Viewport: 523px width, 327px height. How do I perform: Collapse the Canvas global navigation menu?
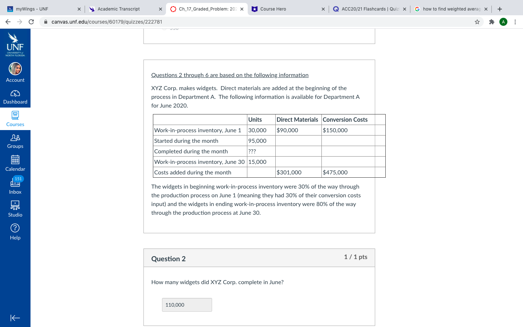pyautogui.click(x=15, y=318)
